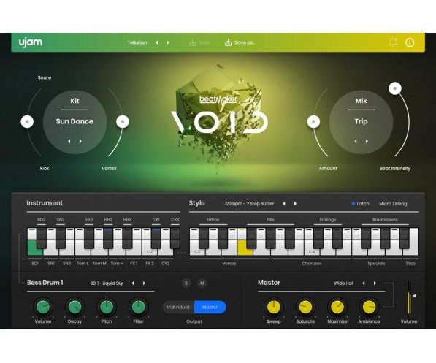
Task: Click the Stop key at keyboard end
Action: (x=414, y=242)
